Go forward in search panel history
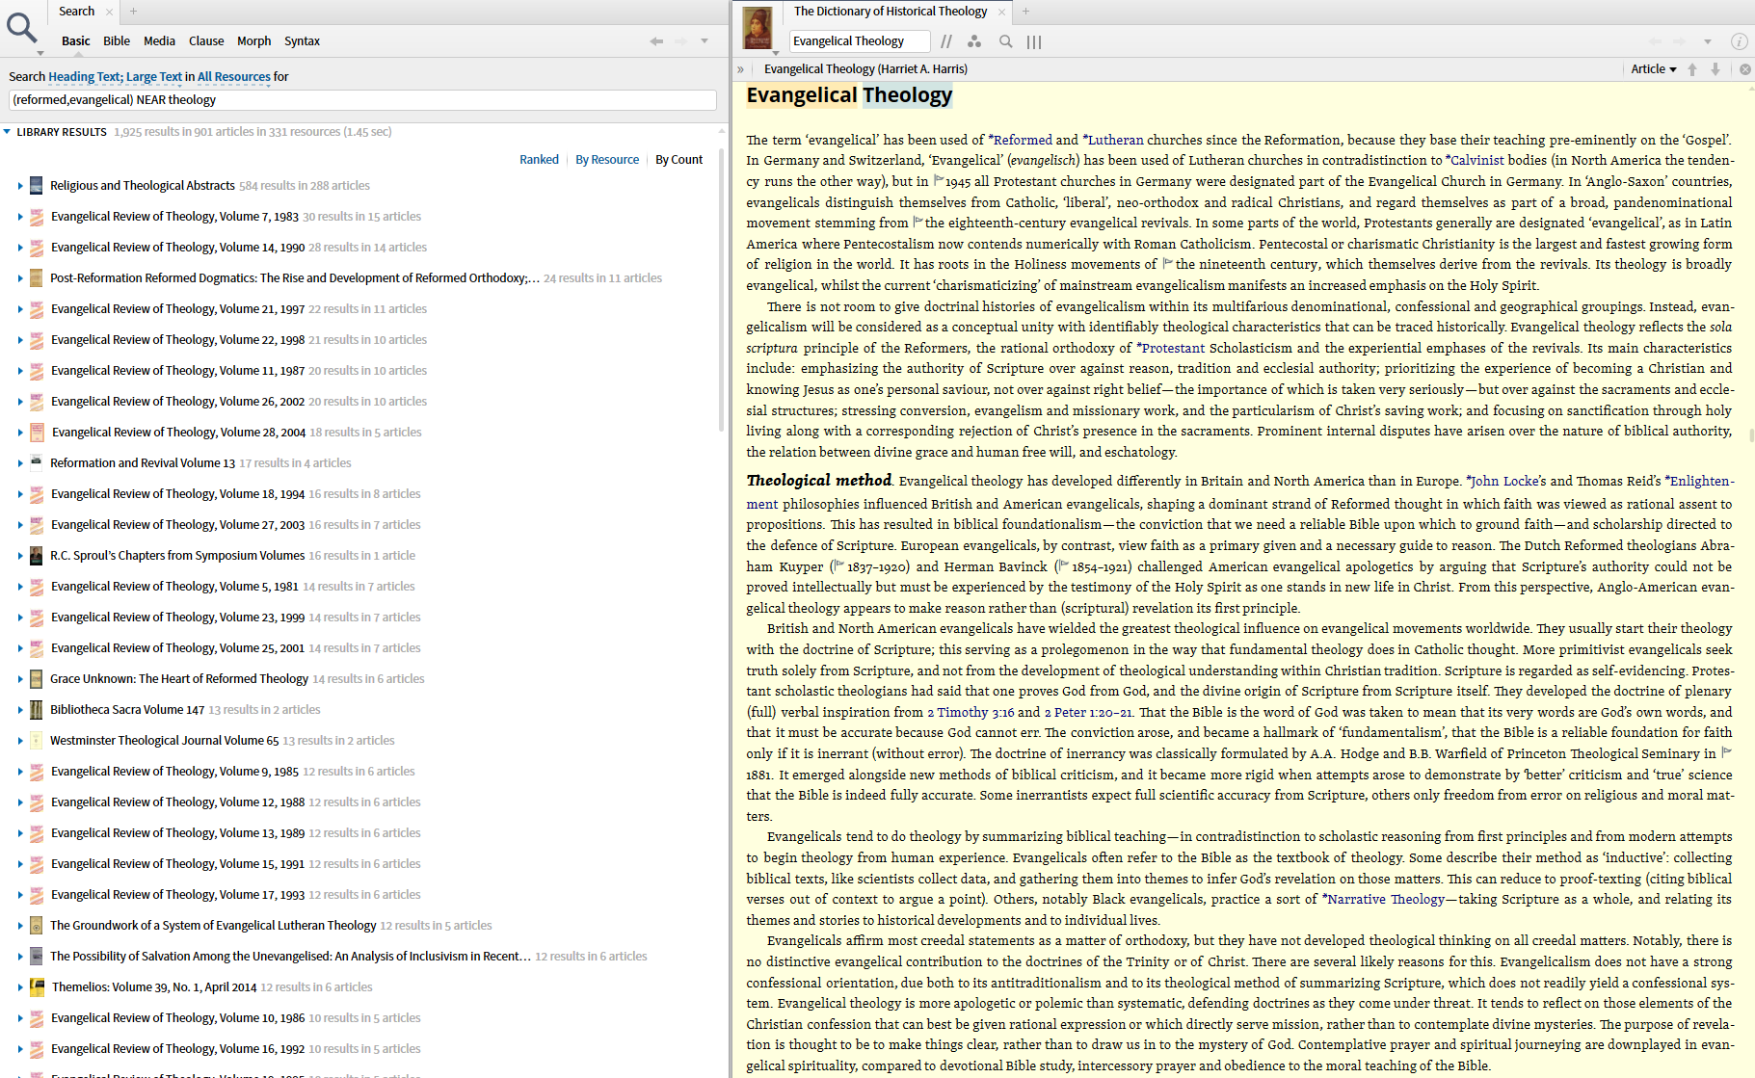1755x1078 pixels. pos(680,41)
